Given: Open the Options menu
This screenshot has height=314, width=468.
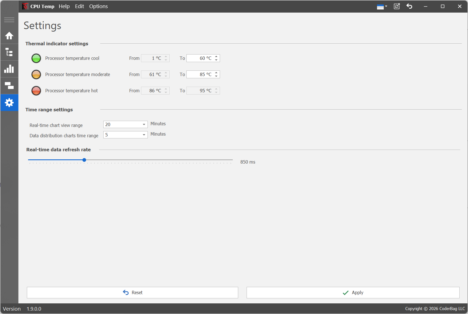Looking at the screenshot, I should [x=98, y=6].
